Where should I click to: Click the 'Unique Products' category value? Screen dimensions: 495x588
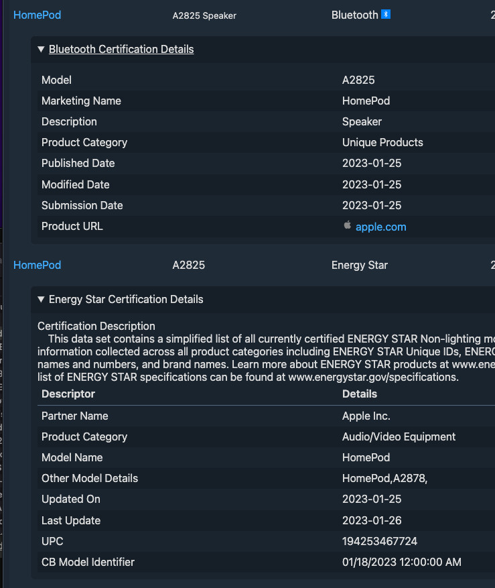point(382,143)
